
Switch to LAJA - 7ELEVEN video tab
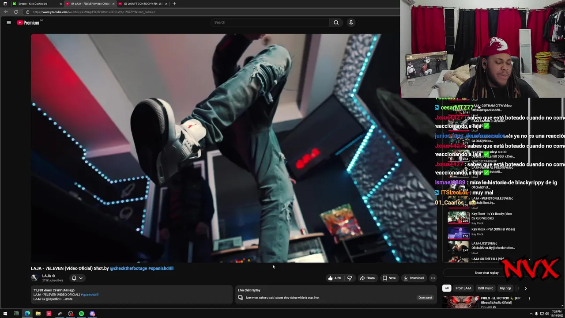coord(90,4)
